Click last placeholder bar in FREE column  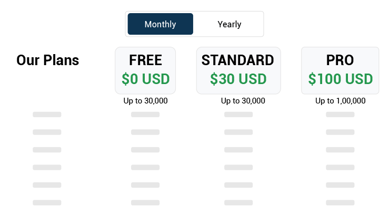click(145, 202)
